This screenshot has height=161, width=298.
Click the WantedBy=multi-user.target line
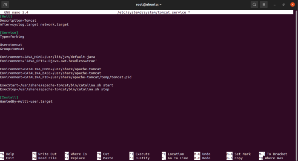26,101
